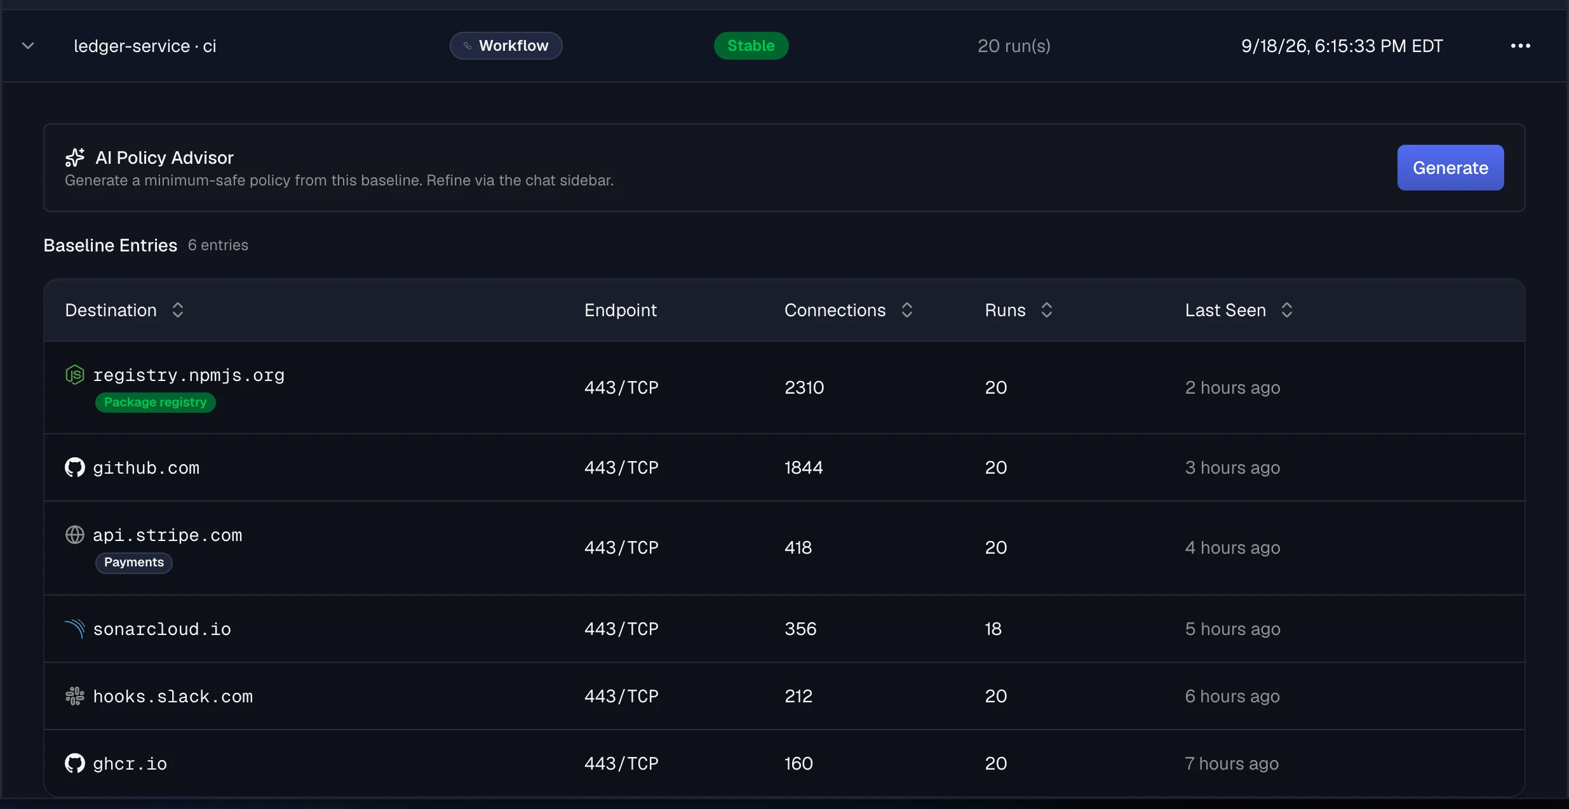1569x809 pixels.
Task: Click the SonarCloud icon beside sonarcloud.io
Action: 75,629
